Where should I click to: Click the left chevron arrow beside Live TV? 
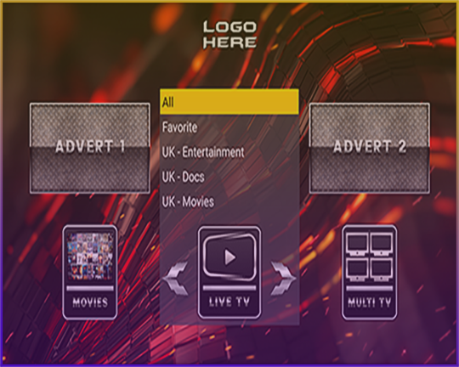(x=176, y=278)
